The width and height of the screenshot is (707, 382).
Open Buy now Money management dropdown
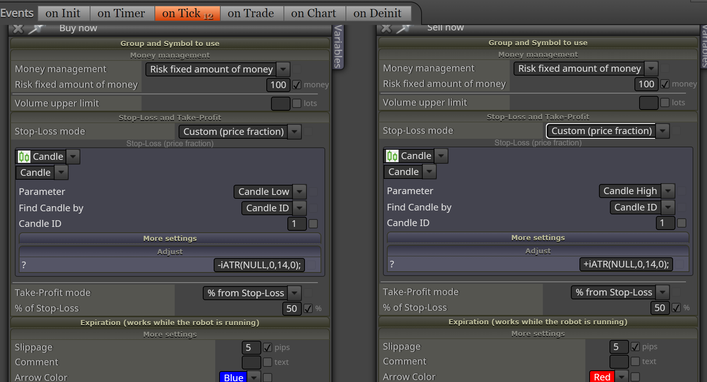coord(218,69)
